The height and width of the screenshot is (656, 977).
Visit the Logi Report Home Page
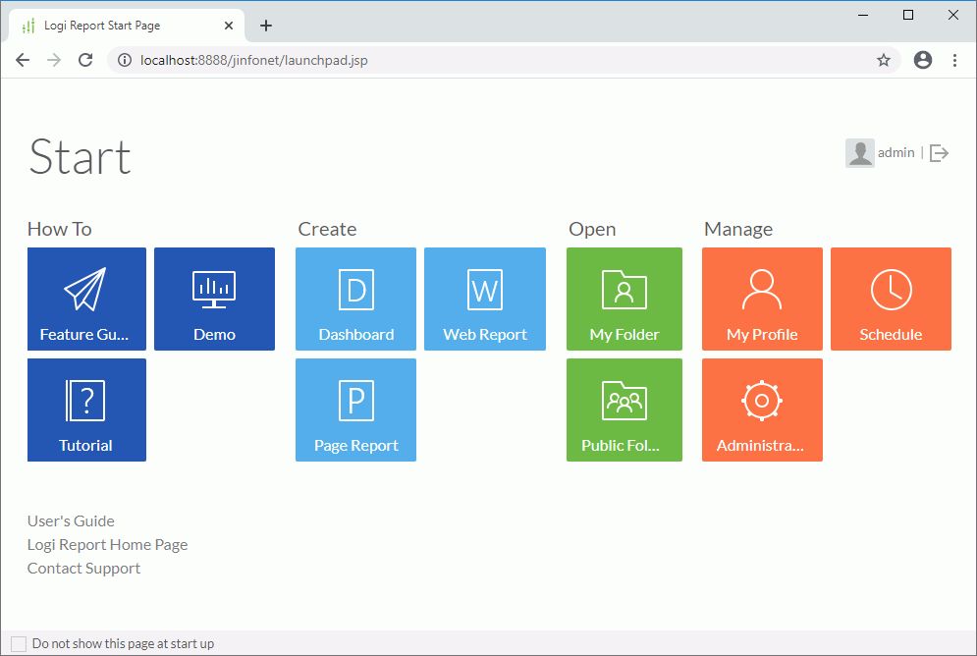click(107, 544)
